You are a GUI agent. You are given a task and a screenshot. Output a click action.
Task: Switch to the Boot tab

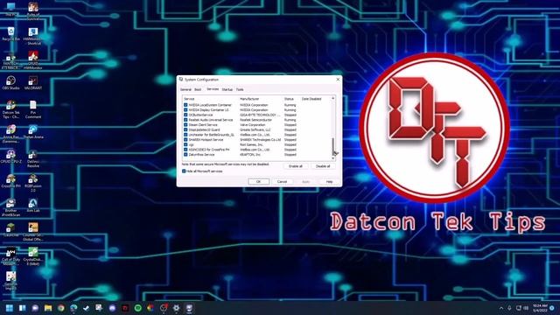tap(198, 89)
